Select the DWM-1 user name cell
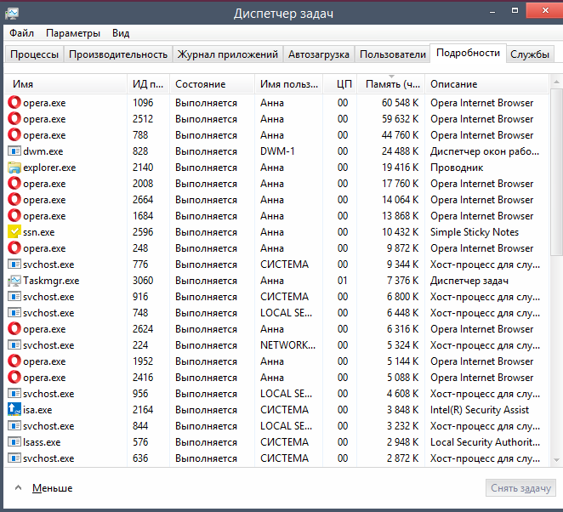 pyautogui.click(x=277, y=151)
